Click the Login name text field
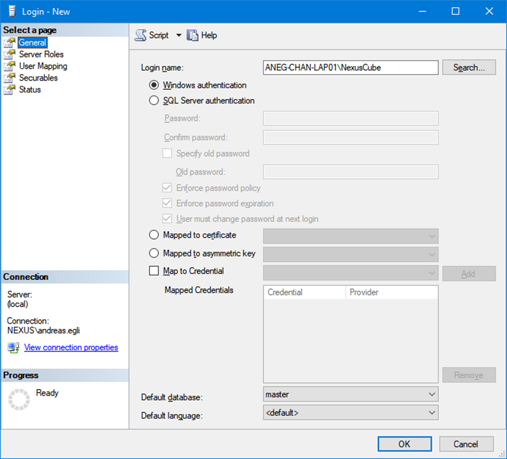Image resolution: width=507 pixels, height=459 pixels. pos(350,67)
